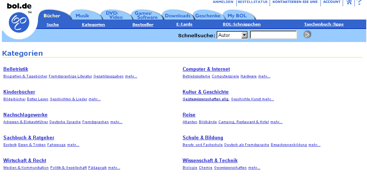Screen dimensions: 367x178
Task: Click Geisteswissenschaften allg. link
Action: (206, 99)
